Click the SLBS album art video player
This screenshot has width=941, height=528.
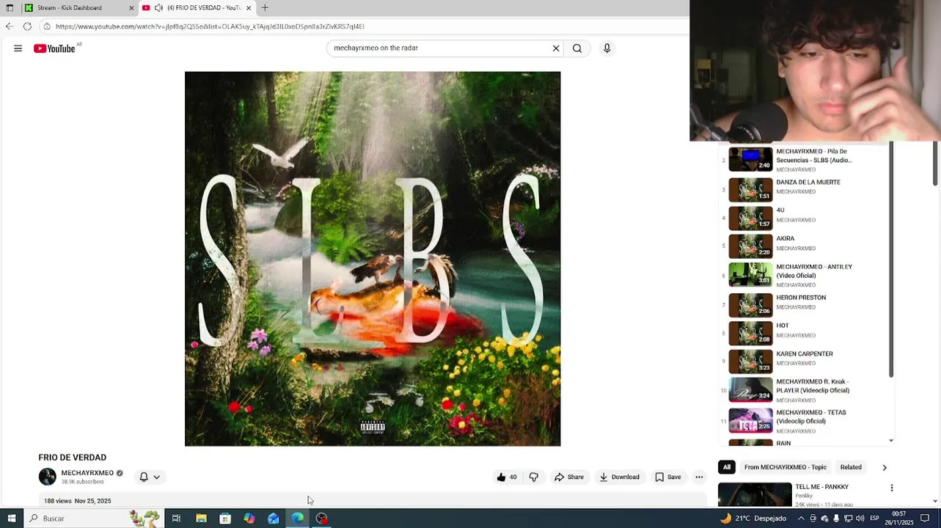pyautogui.click(x=373, y=259)
